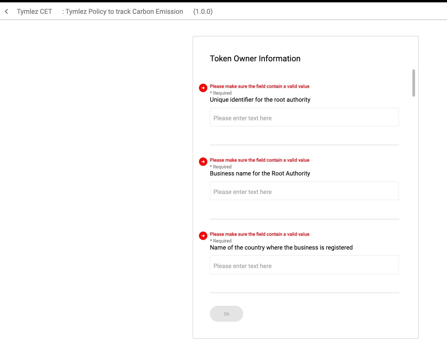Image resolution: width=447 pixels, height=356 pixels.
Task: Click validation error message above Business name
Action: pyautogui.click(x=259, y=160)
